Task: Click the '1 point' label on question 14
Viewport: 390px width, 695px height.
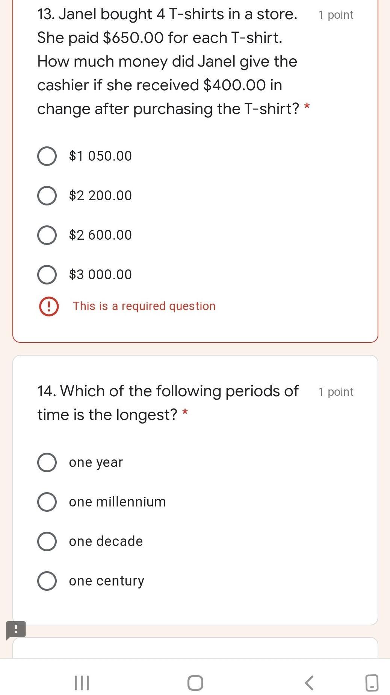Action: tap(336, 392)
